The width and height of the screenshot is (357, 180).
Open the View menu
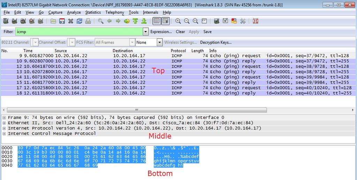tap(30, 12)
